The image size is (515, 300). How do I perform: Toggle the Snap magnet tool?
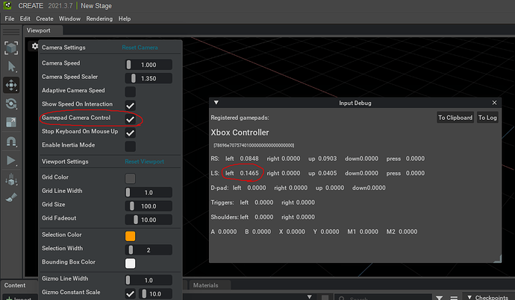point(11,141)
